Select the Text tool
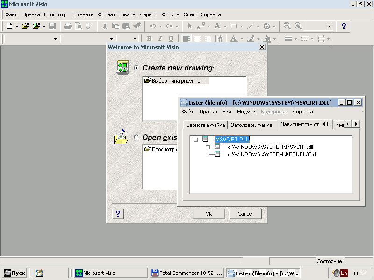Viewport: 374px width, 280px height. pos(217,26)
